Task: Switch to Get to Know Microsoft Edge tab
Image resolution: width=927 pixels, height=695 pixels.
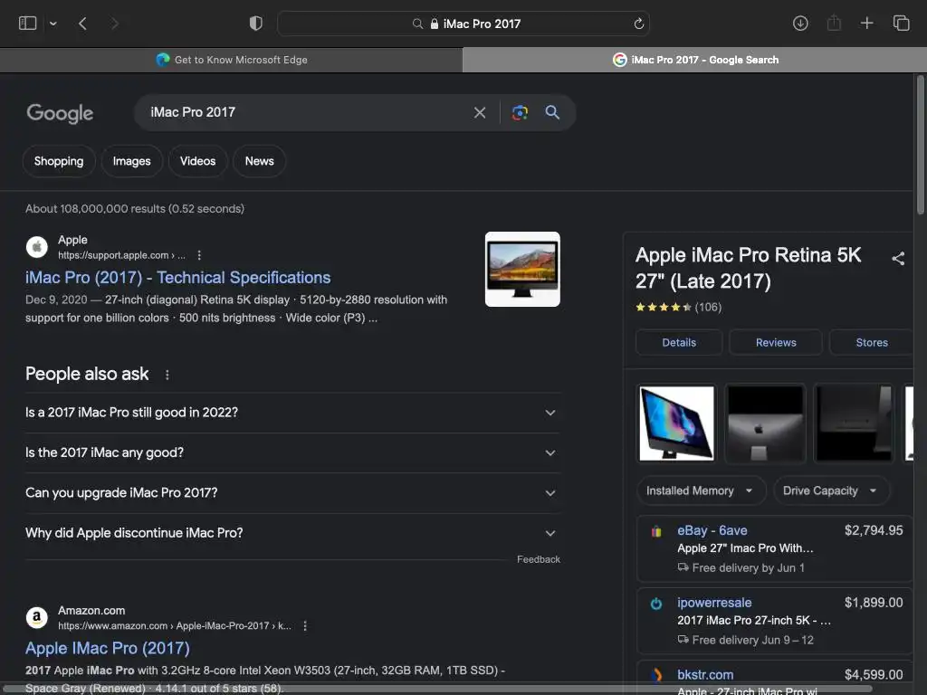Action: [231, 60]
